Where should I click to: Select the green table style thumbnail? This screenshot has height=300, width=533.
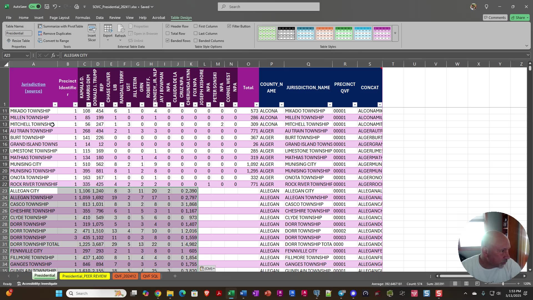(x=345, y=33)
